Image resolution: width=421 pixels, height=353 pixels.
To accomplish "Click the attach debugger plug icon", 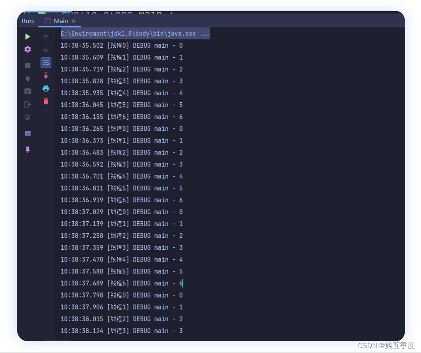I will pos(27,78).
